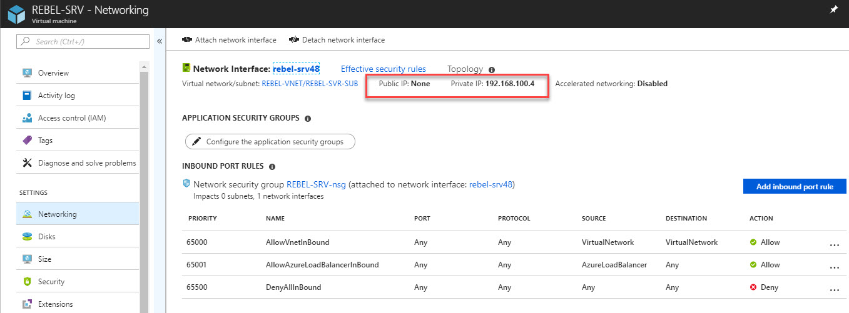Click the Diagnose wrench icon
The width and height of the screenshot is (849, 313).
click(x=27, y=163)
